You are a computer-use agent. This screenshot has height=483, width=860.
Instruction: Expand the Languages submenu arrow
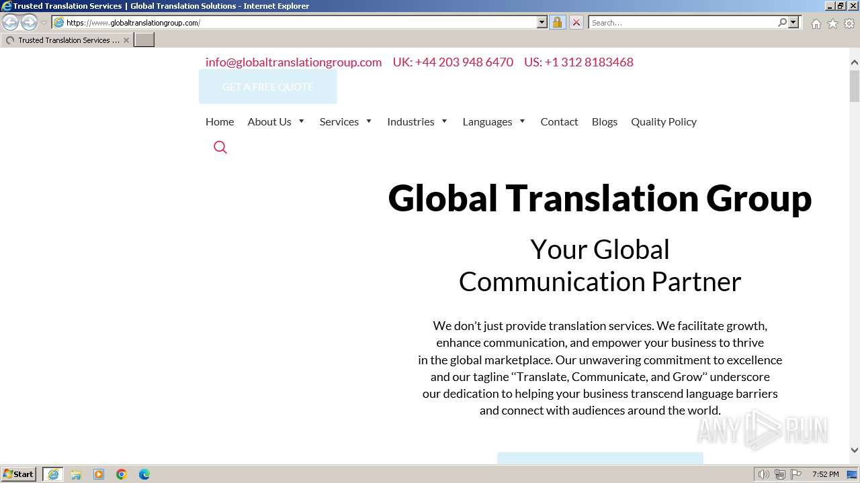click(522, 121)
